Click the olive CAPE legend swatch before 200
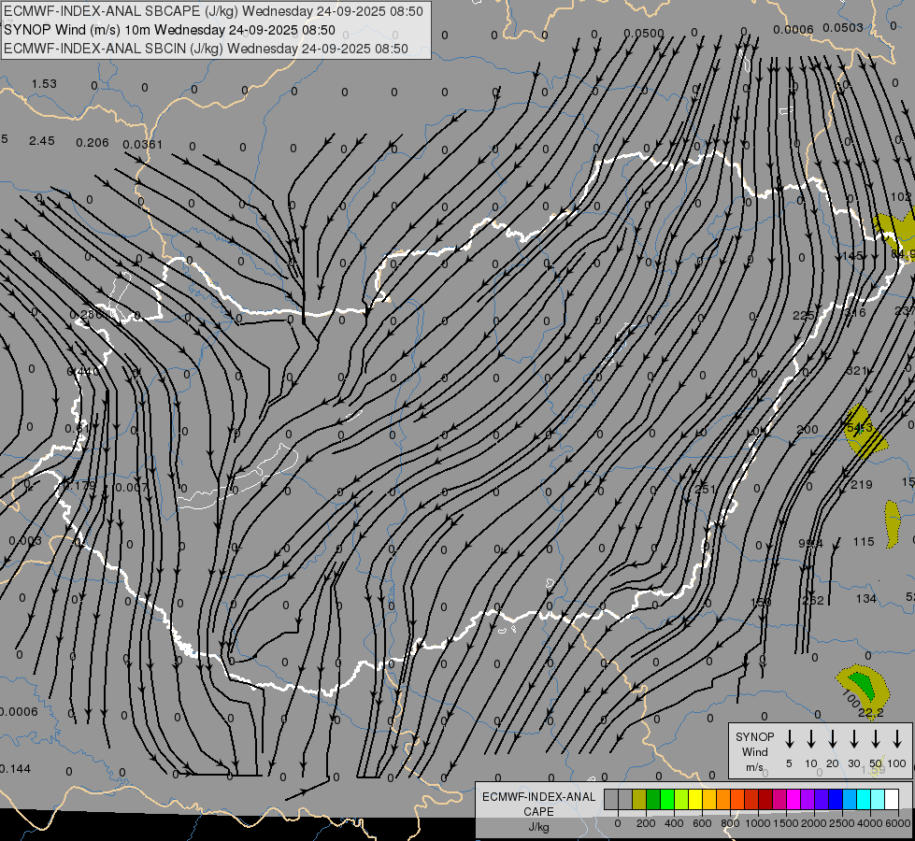Image resolution: width=915 pixels, height=841 pixels. click(639, 799)
